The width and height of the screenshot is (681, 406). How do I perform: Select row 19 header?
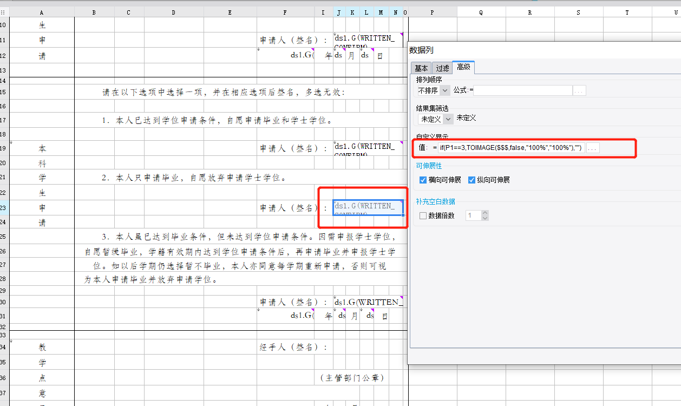tap(5, 148)
